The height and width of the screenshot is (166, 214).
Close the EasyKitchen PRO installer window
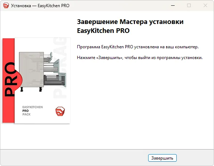[205, 6]
